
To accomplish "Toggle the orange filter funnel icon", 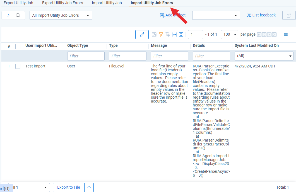I will click(161, 35).
